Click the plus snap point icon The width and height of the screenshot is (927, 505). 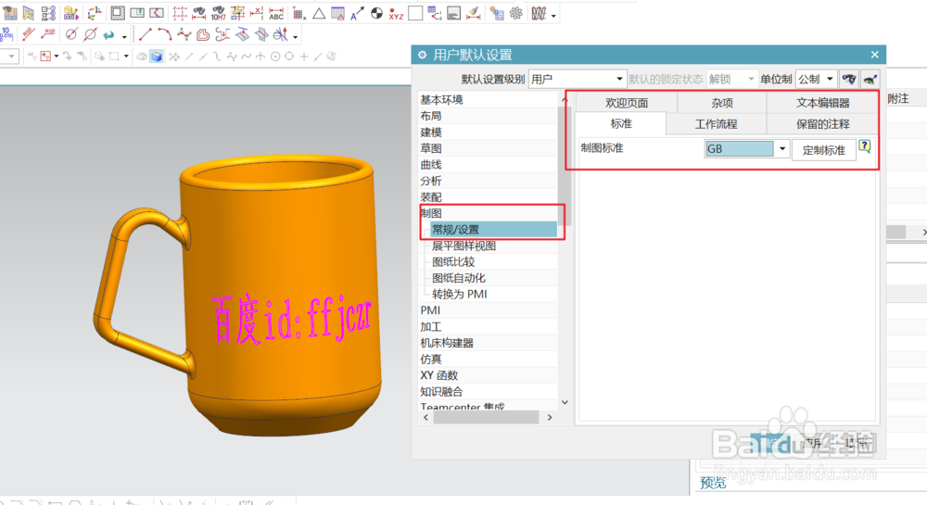click(304, 57)
